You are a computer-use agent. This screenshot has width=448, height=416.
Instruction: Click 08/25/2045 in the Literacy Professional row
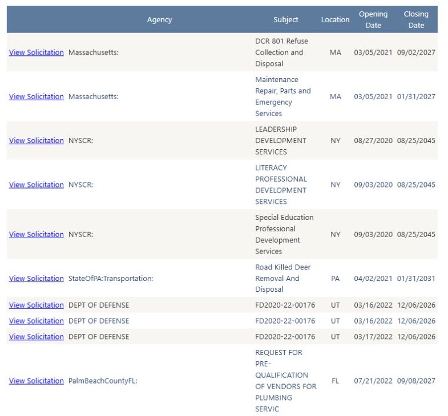(416, 185)
